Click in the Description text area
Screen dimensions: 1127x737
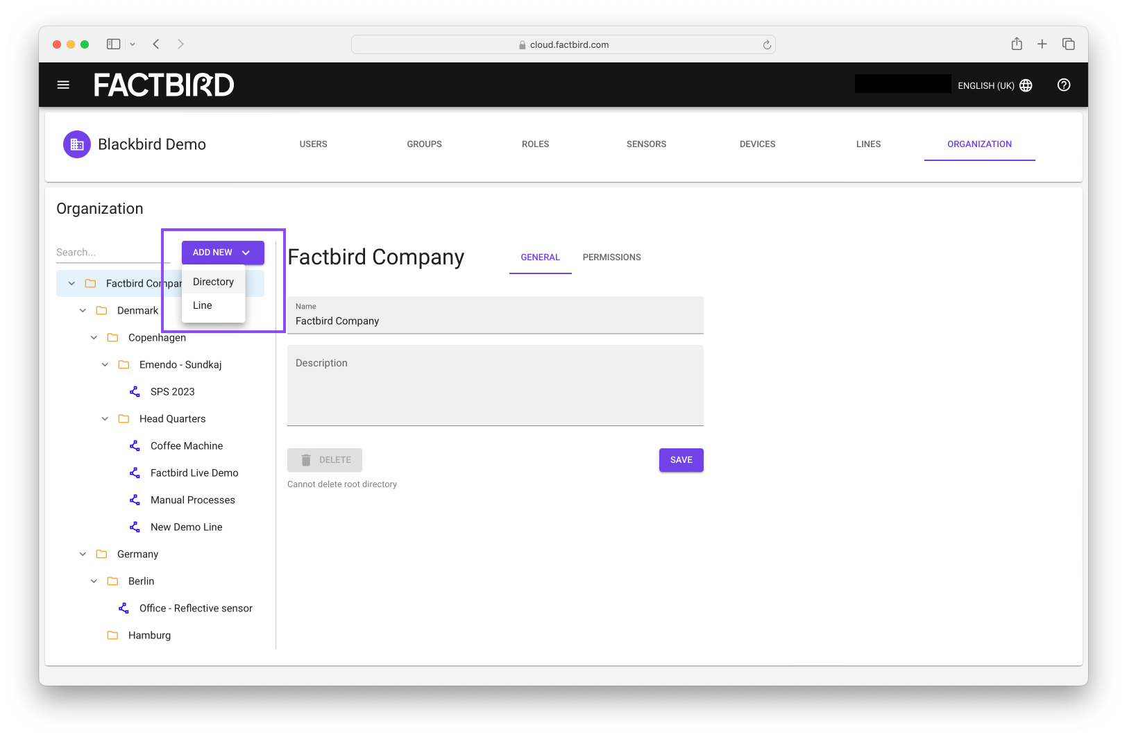click(x=495, y=386)
